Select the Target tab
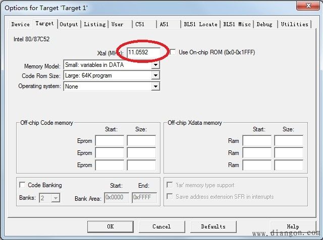 (44, 24)
